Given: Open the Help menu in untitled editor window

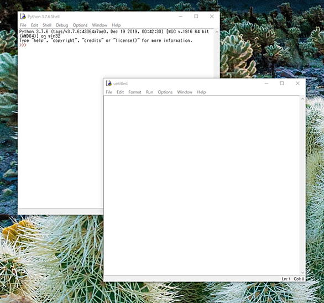Looking at the screenshot, I should pos(201,92).
